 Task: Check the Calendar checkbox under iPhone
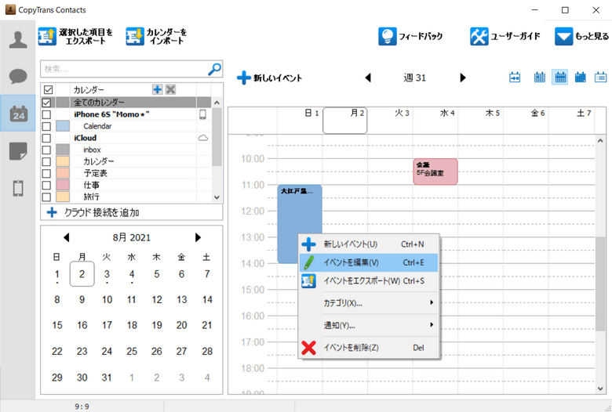tap(46, 126)
